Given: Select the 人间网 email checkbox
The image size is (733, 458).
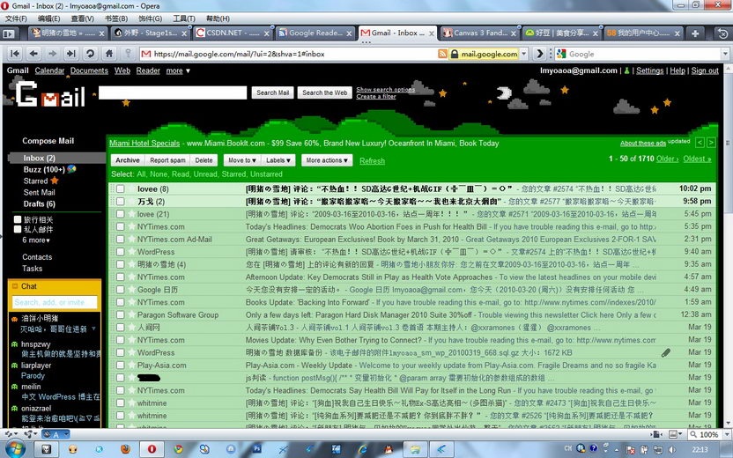Looking at the screenshot, I should (120, 328).
